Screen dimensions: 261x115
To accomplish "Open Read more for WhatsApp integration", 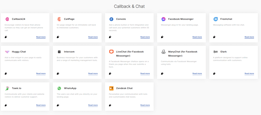I will [x=93, y=105].
